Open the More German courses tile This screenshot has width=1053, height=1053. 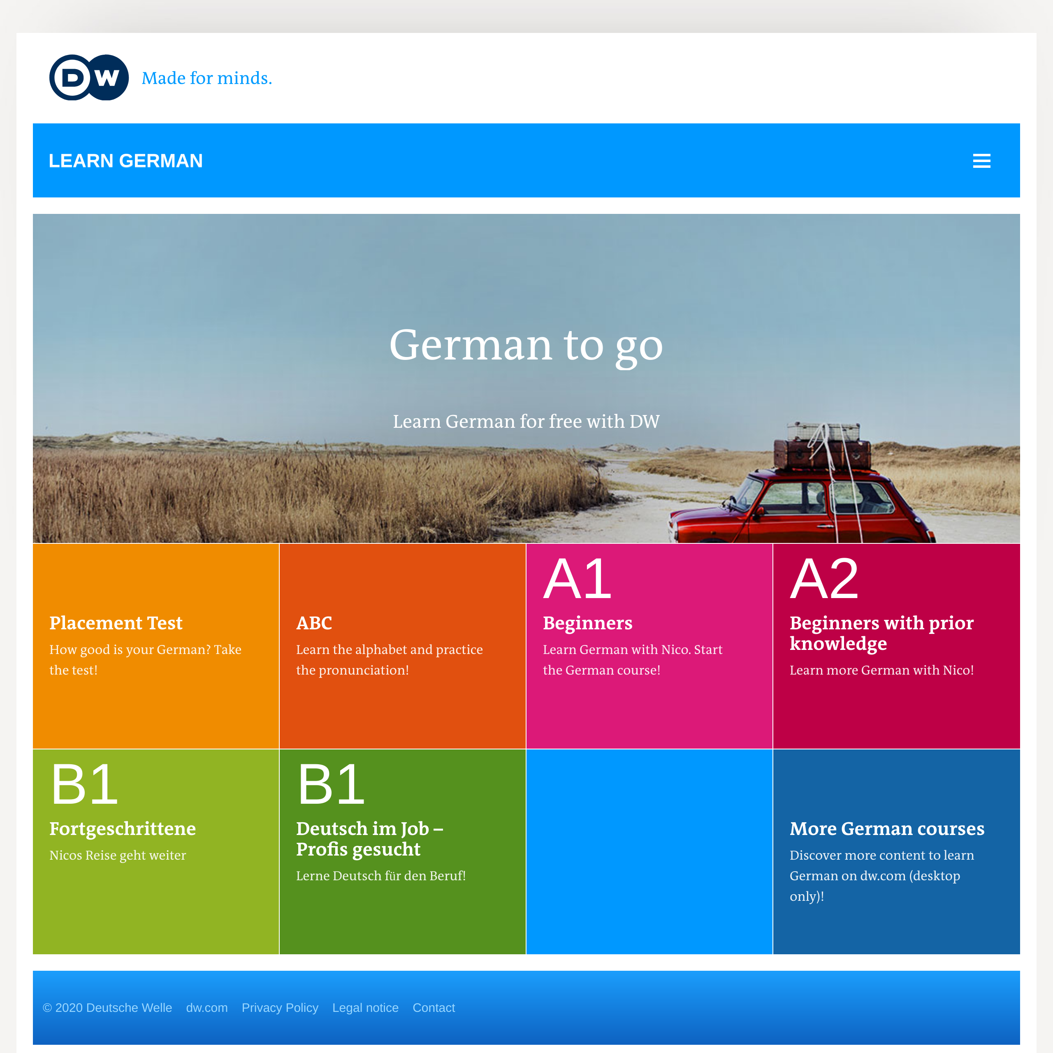tap(887, 828)
